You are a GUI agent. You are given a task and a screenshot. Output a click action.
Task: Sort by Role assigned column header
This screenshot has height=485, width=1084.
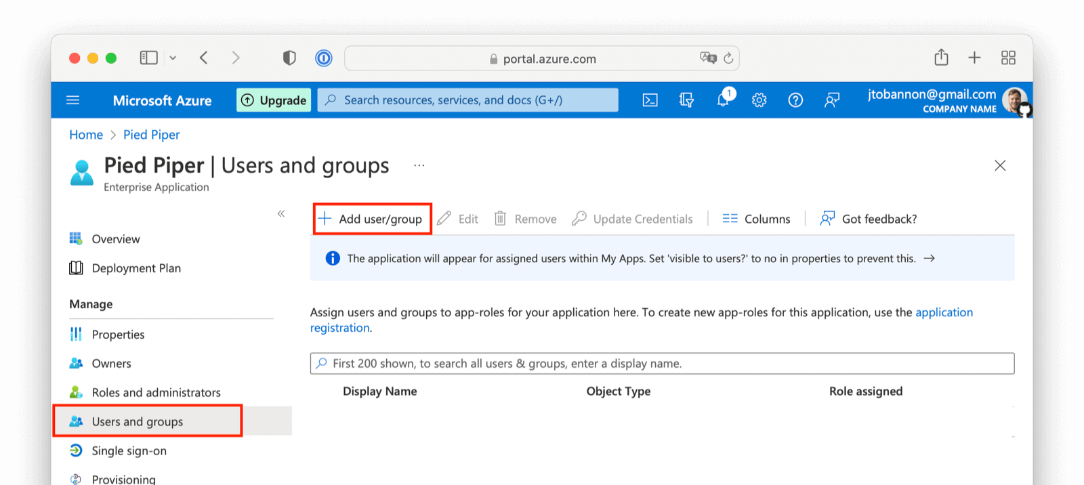[x=866, y=391]
